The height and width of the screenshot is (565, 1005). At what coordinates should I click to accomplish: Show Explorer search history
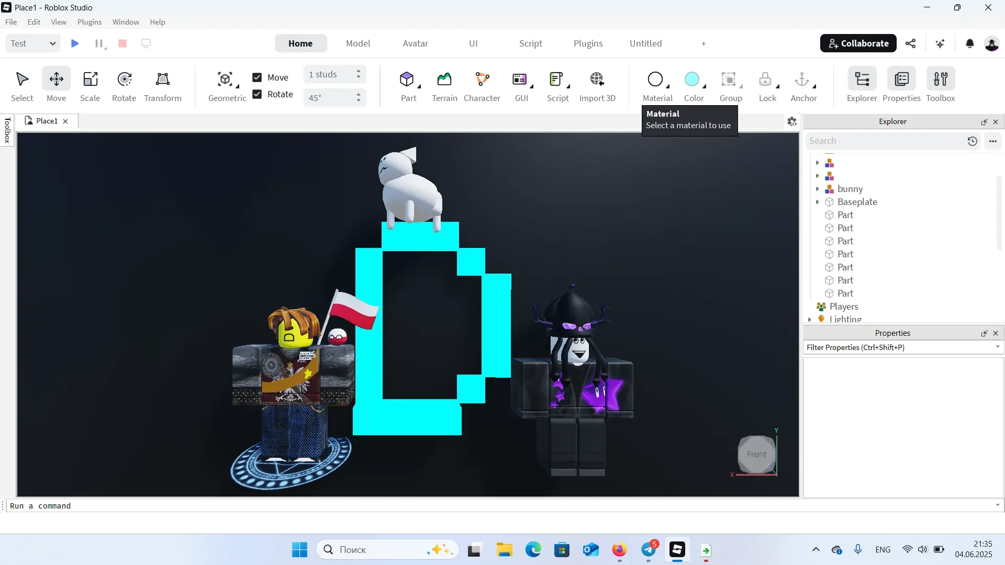coord(973,141)
